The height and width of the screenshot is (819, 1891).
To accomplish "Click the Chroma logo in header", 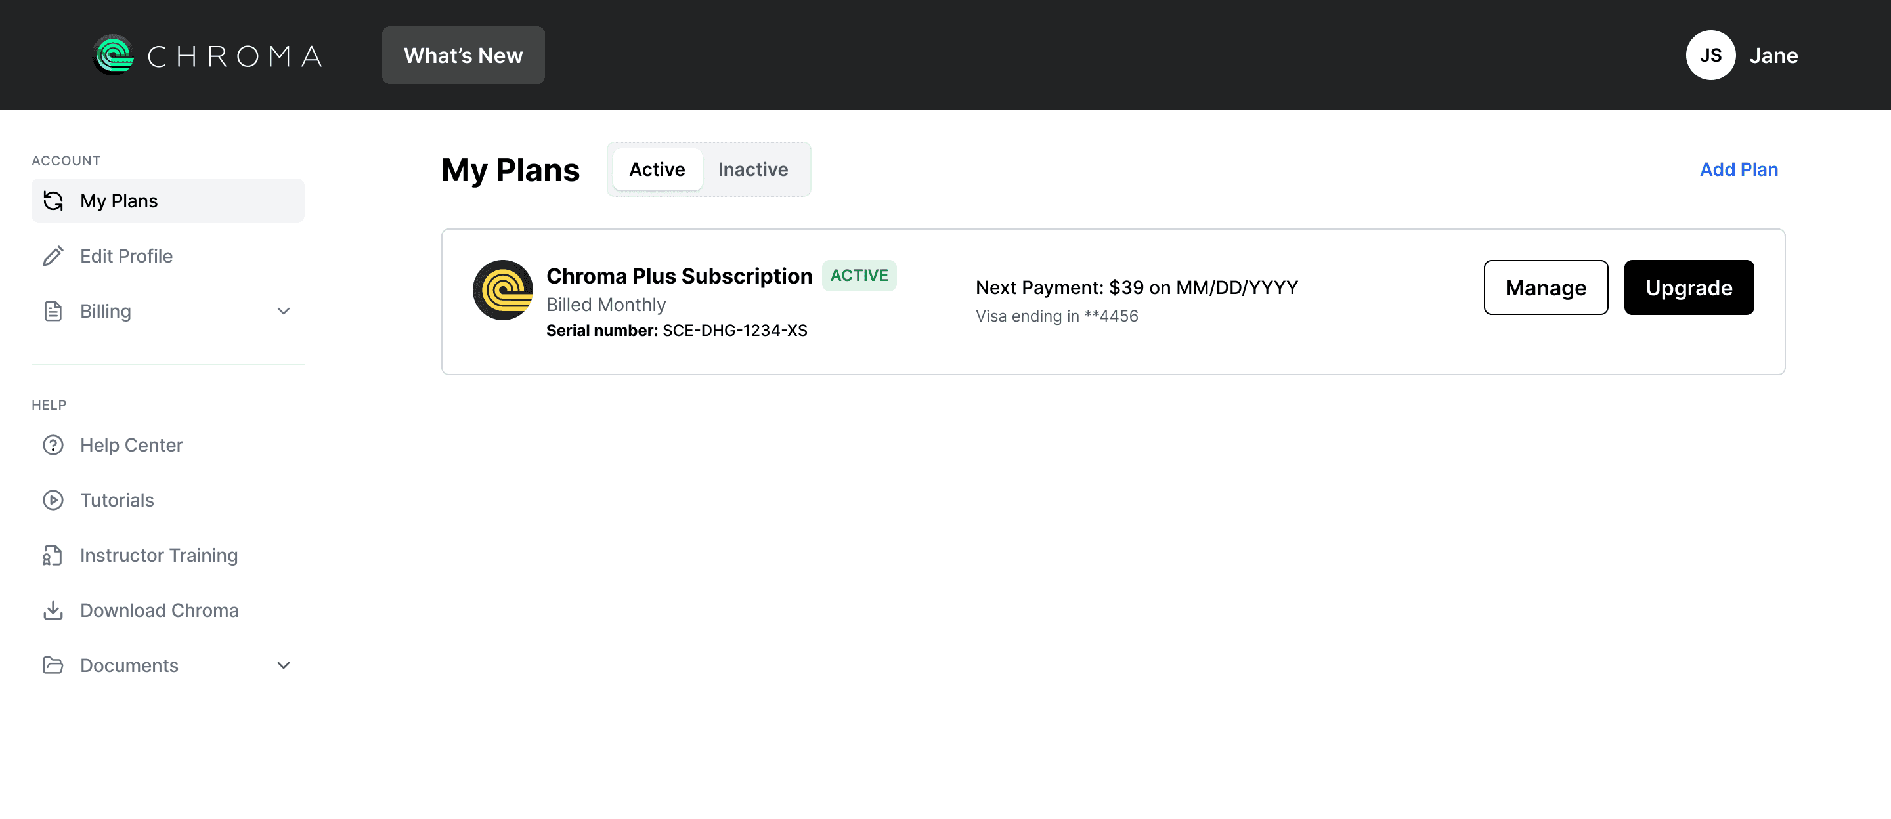I will (x=207, y=55).
